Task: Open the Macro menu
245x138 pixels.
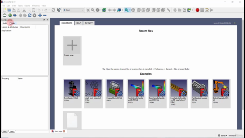Action: [27, 6]
